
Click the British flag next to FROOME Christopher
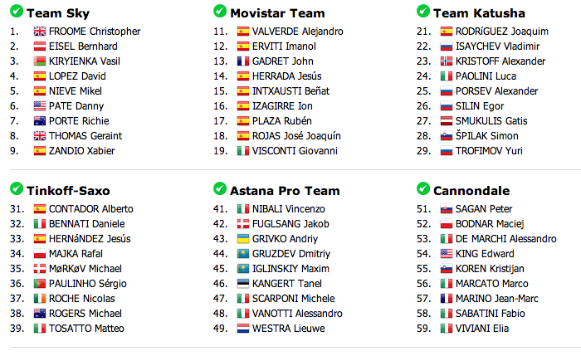[x=40, y=32]
